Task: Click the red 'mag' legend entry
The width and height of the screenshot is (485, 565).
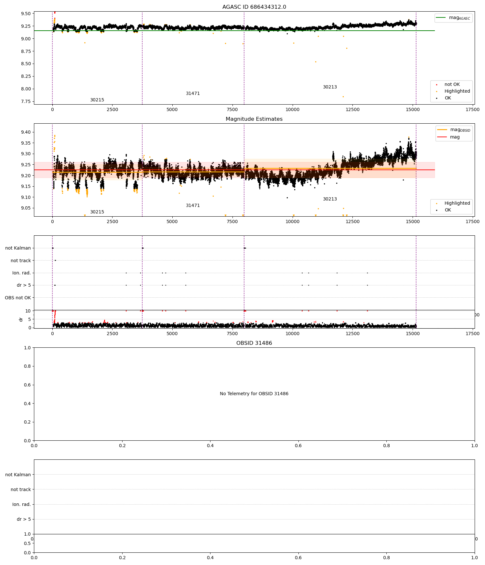Action: pyautogui.click(x=455, y=137)
